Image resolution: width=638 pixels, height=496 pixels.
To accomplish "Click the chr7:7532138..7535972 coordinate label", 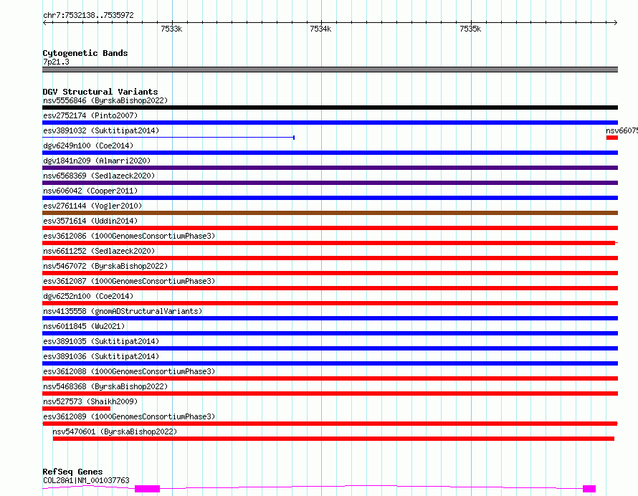I will pos(88,15).
